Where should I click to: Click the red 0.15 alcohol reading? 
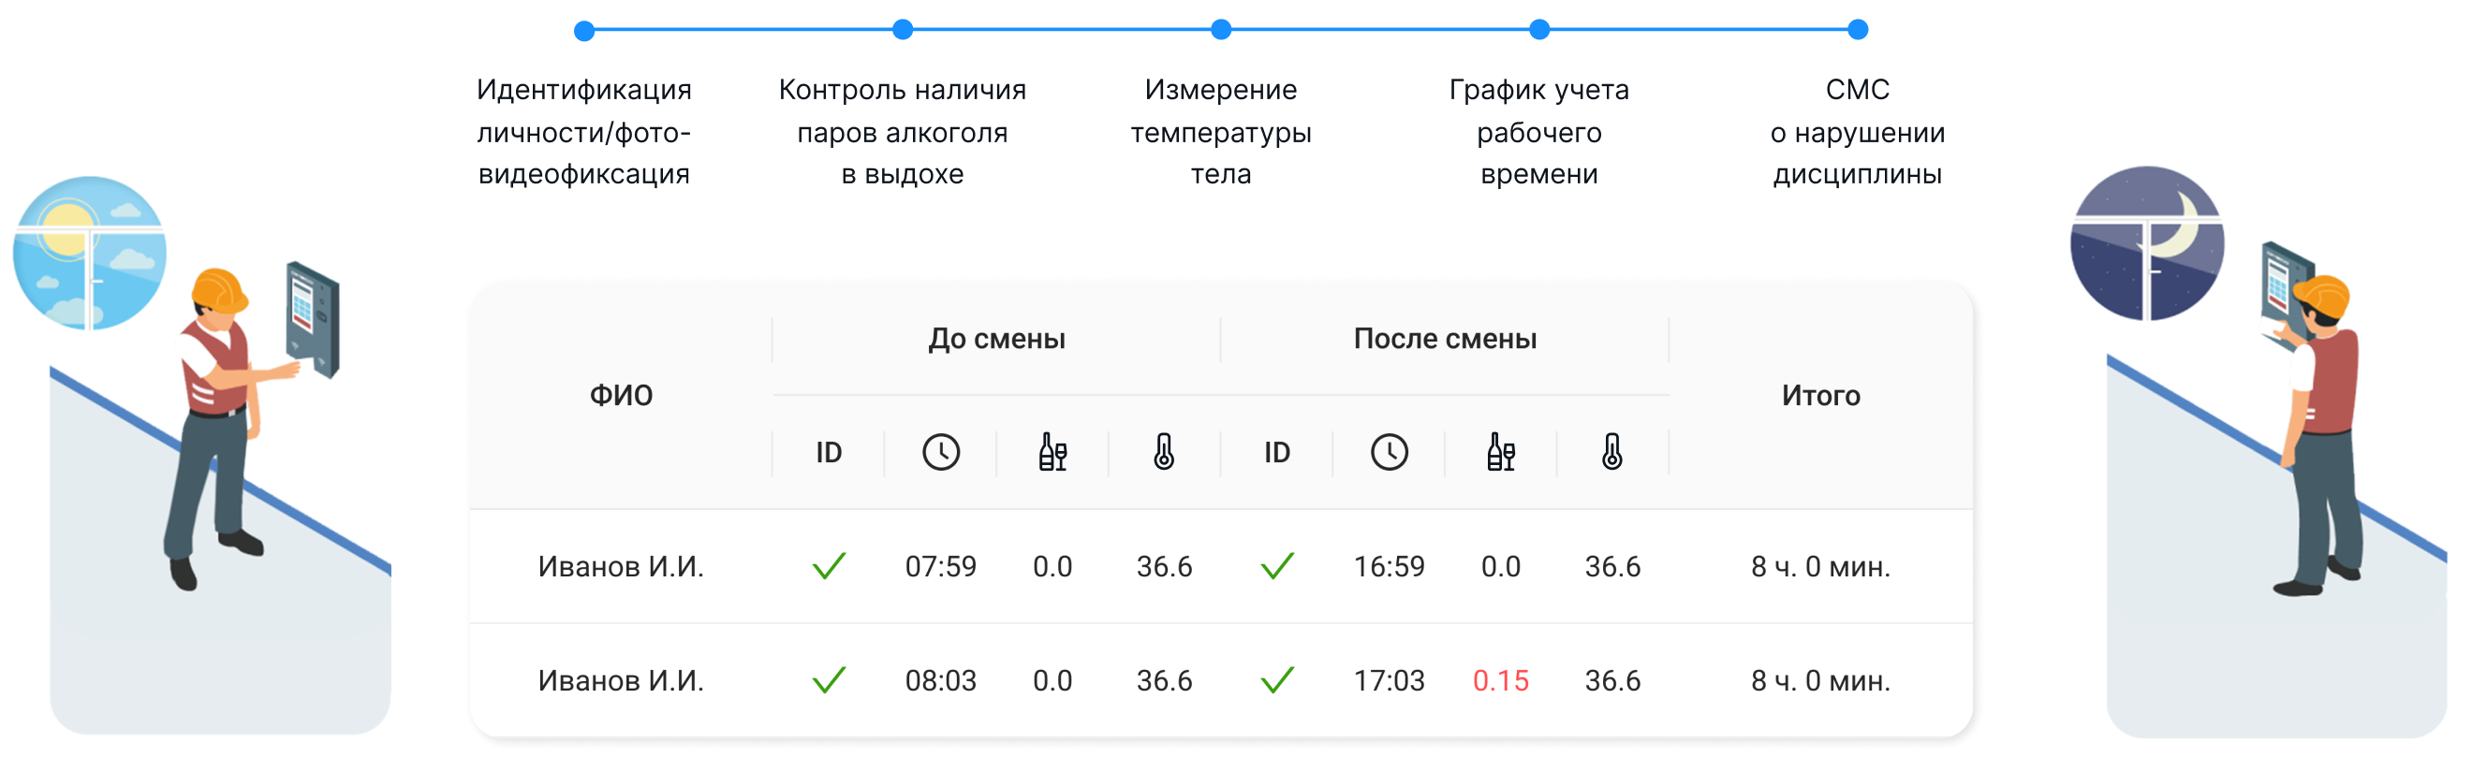(1501, 680)
